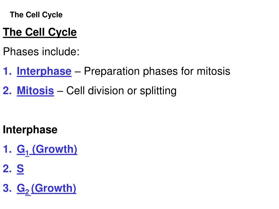Click the underlined The Cell Cycle heading
The height and width of the screenshot is (209, 279).
pos(40,32)
